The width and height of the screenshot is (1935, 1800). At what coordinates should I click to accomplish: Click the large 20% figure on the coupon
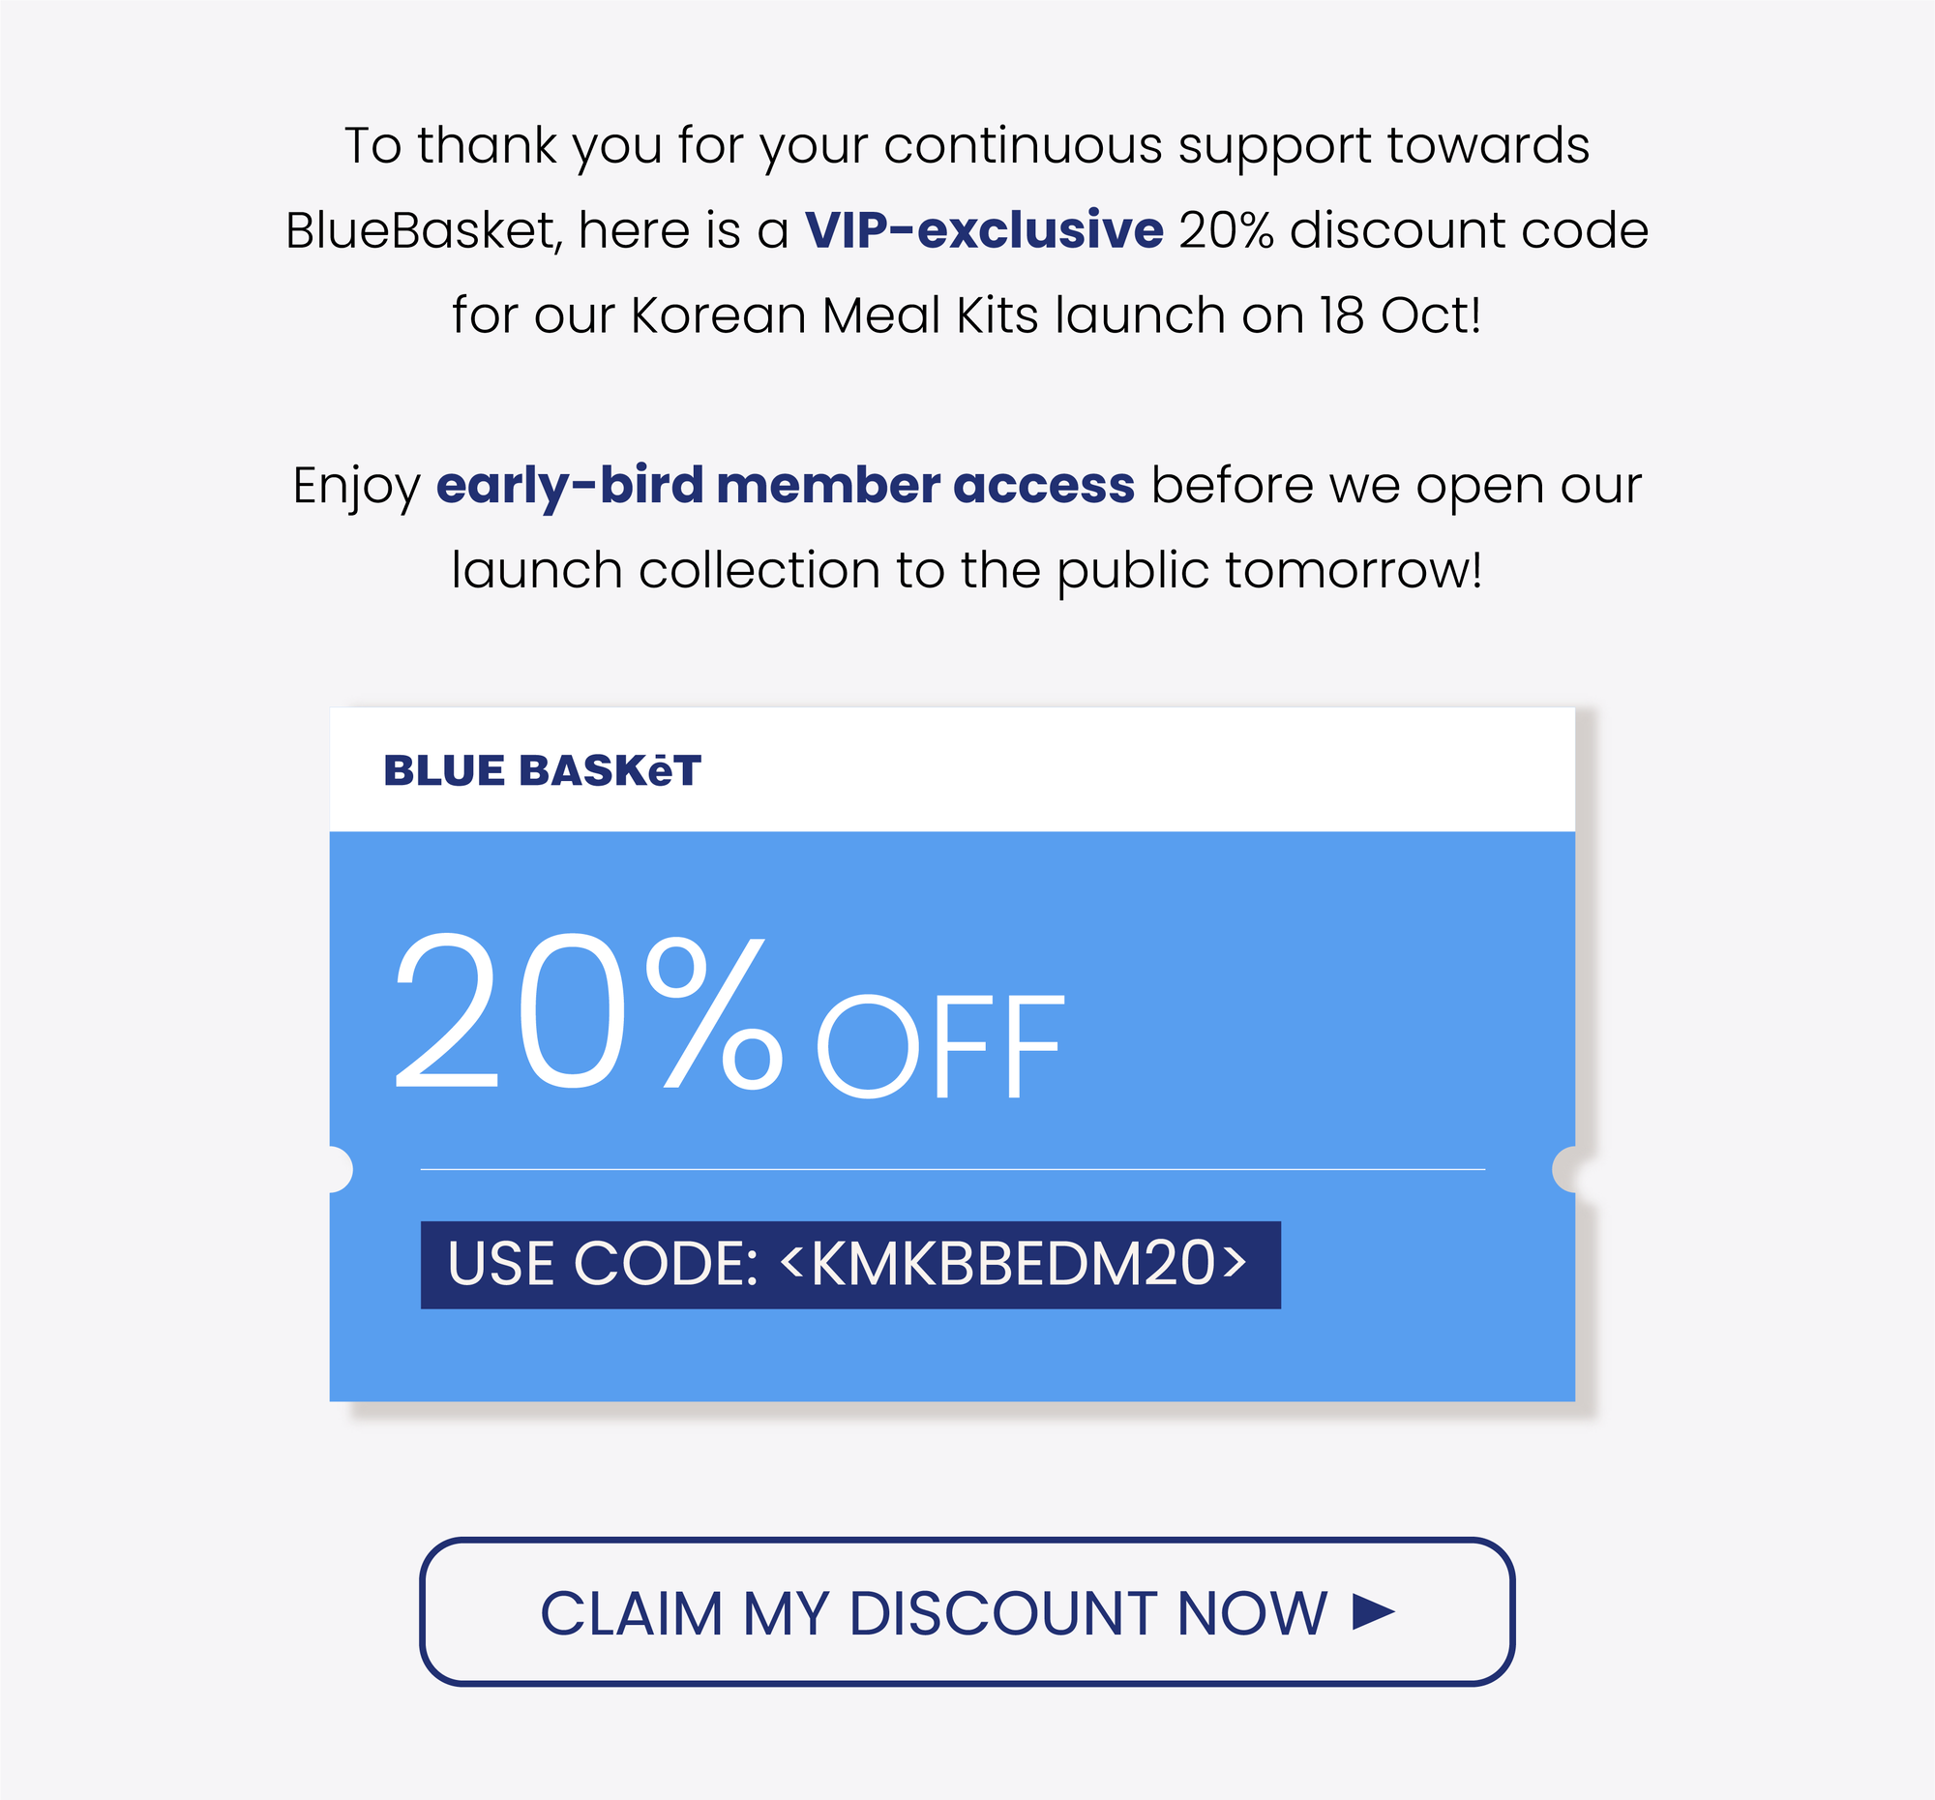[x=587, y=1010]
